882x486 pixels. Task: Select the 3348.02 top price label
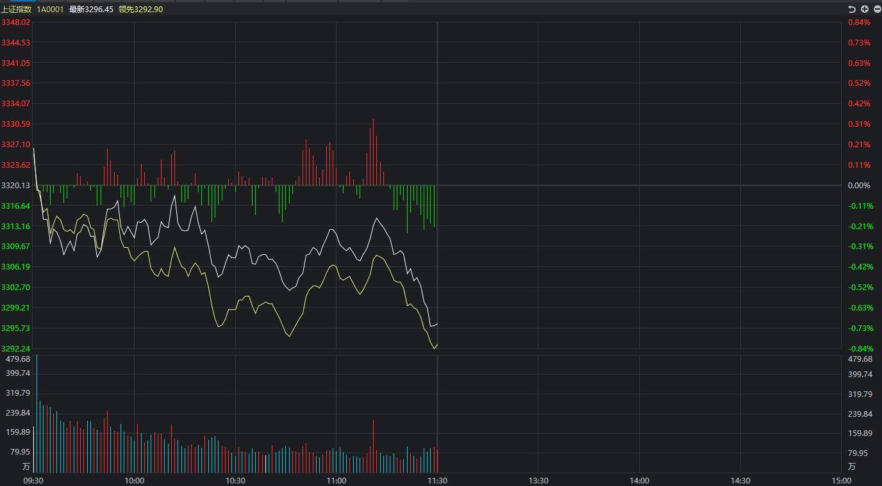coord(15,22)
